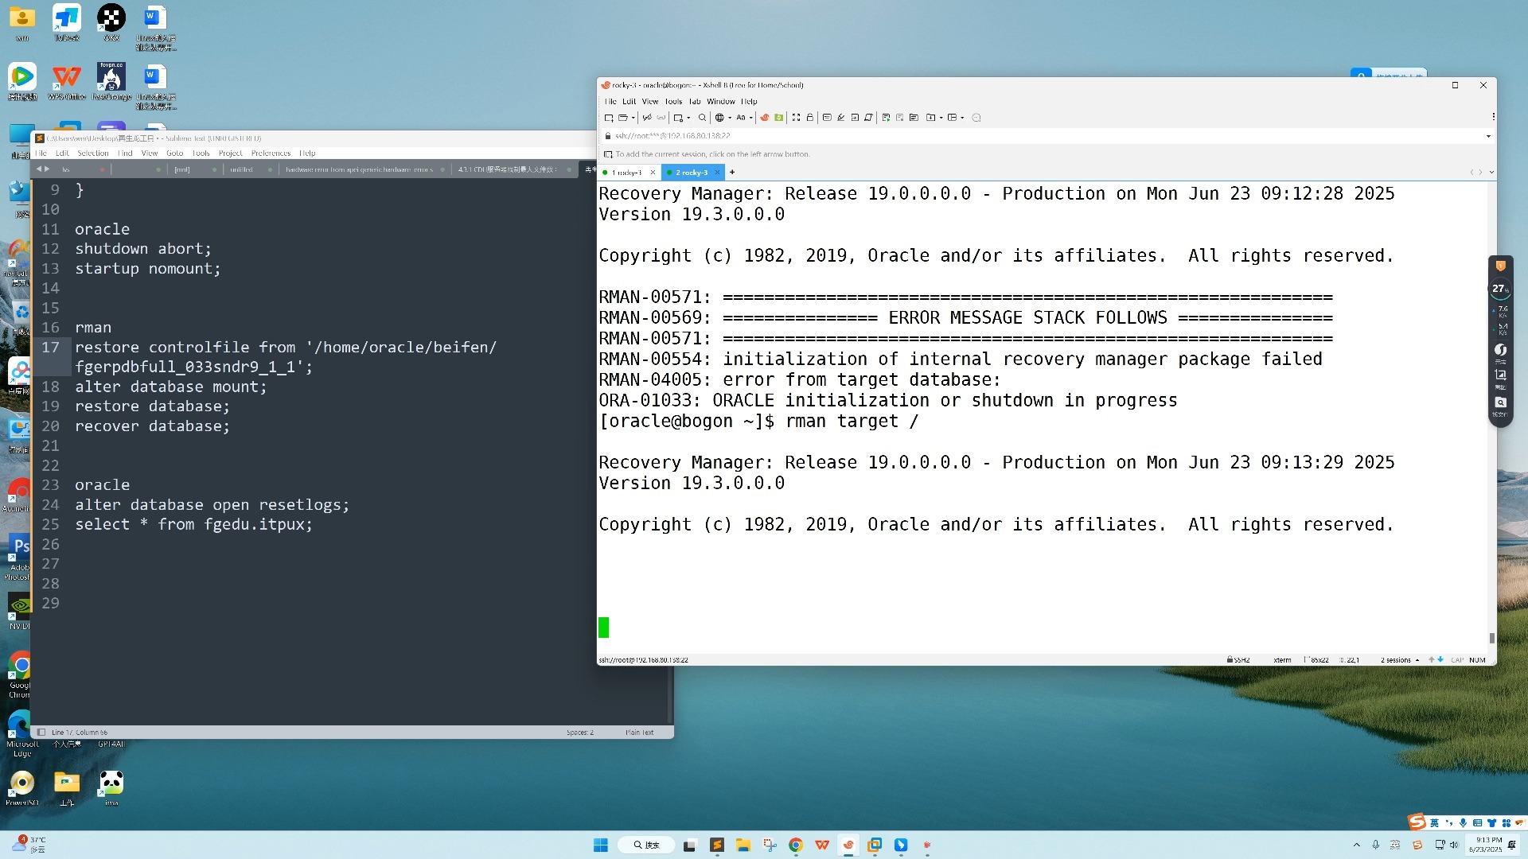This screenshot has height=859, width=1528.
Task: Click Sublime tab scroll left arrow
Action: pos(38,169)
